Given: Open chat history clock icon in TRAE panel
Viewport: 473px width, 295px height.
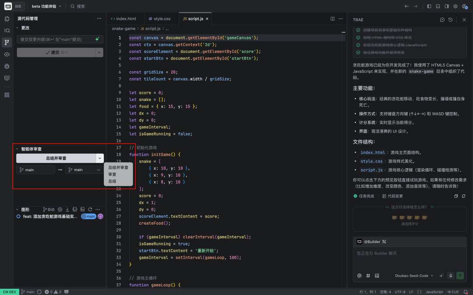Looking at the screenshot, I should click(450, 20).
